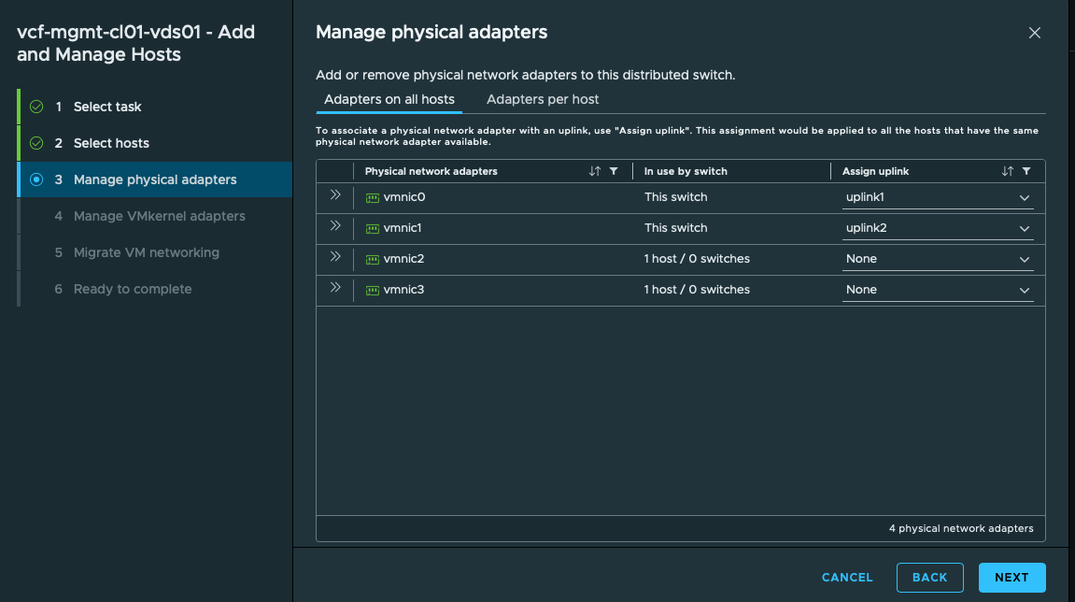Filter the Assign uplink column
Screen dimensions: 1075x602
coord(1026,172)
